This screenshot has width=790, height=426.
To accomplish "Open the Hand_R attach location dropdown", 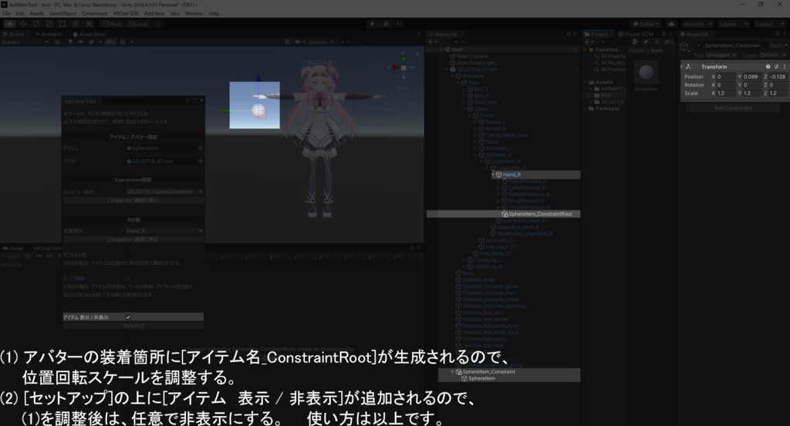I will point(164,231).
